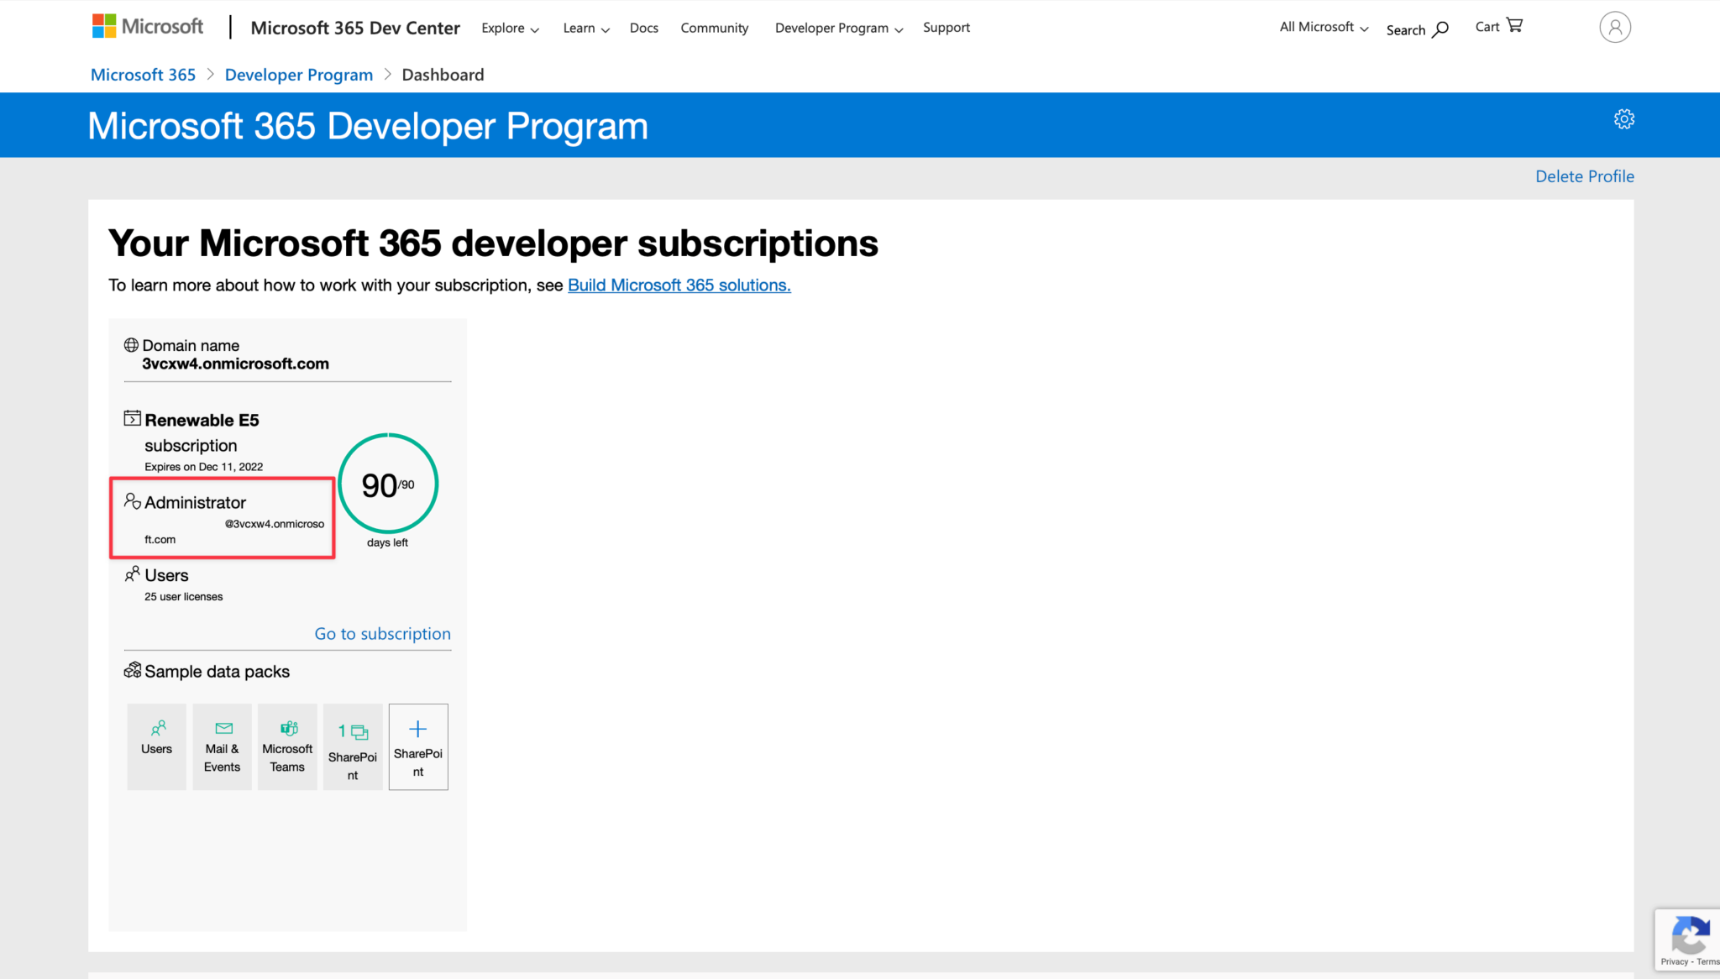Viewport: 1720px width, 979px height.
Task: Open the All Microsoft dropdown
Action: click(1324, 27)
